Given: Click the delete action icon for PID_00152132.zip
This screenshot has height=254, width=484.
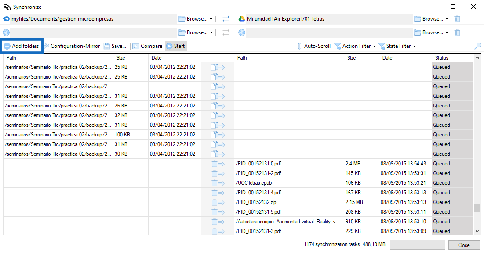Looking at the screenshot, I should [x=218, y=202].
